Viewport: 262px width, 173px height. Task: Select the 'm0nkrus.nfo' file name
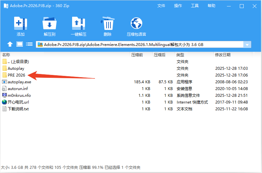tap(19, 96)
